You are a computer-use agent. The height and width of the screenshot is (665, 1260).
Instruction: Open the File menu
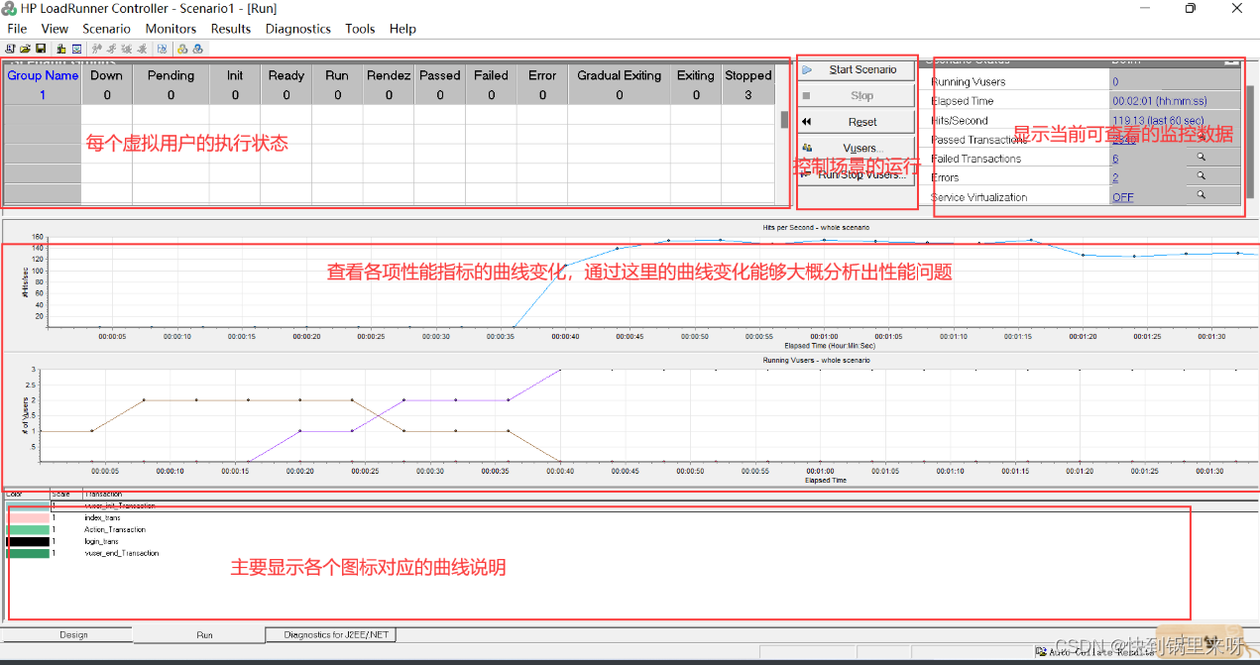17,29
